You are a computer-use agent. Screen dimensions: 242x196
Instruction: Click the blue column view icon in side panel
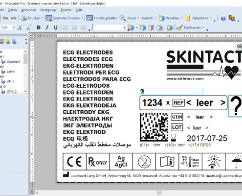tap(14, 42)
